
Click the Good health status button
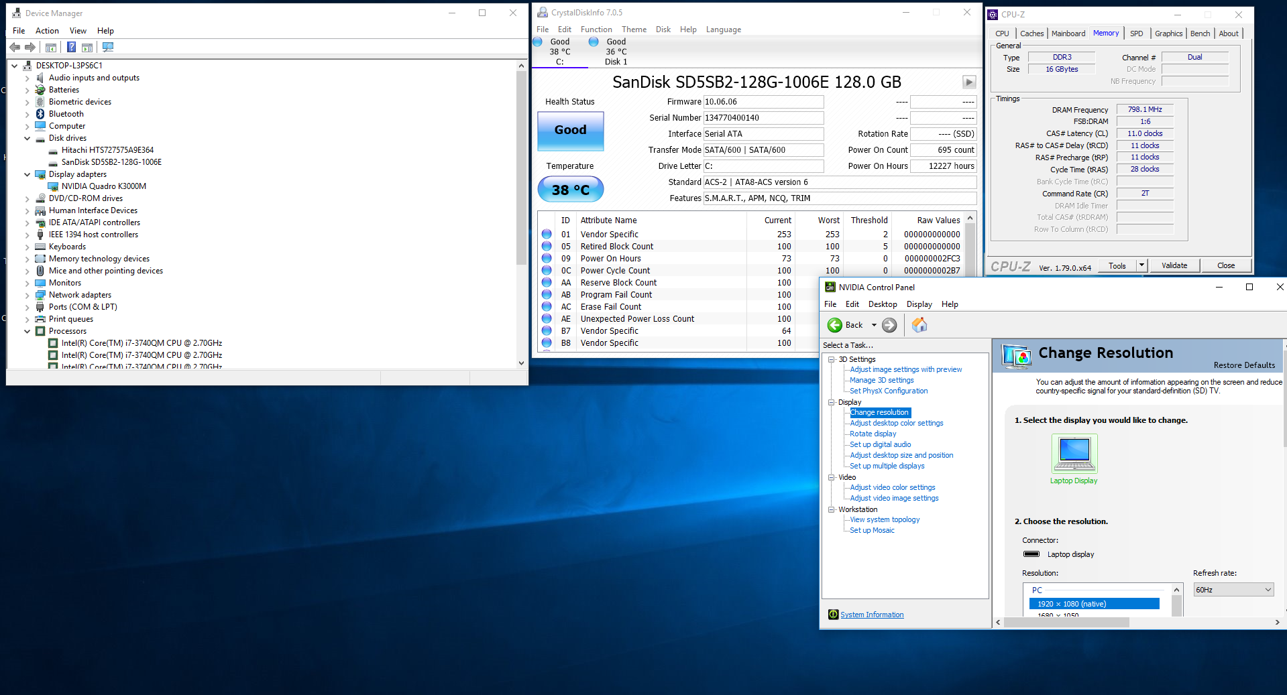[570, 130]
